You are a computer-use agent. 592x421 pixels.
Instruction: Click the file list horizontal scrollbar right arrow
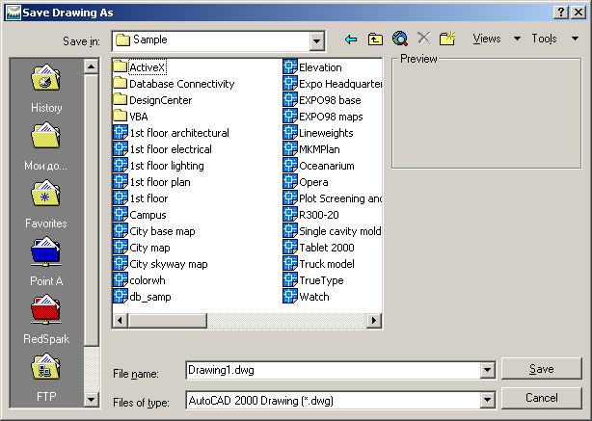click(x=374, y=321)
